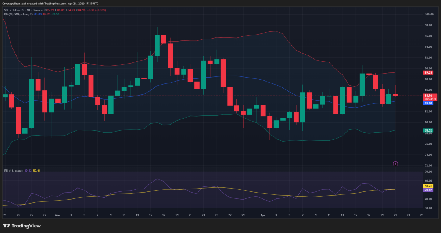This screenshot has width=441, height=233.
Task: Click the blue 83.88 value in BB legend
Action: pos(38,14)
